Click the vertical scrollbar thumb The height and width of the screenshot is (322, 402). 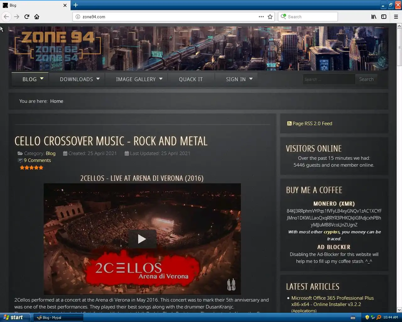pos(399,47)
